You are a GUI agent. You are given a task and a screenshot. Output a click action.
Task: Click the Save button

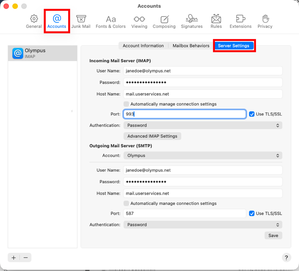(x=273, y=236)
